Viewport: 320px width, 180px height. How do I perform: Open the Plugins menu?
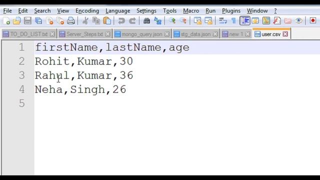(231, 11)
